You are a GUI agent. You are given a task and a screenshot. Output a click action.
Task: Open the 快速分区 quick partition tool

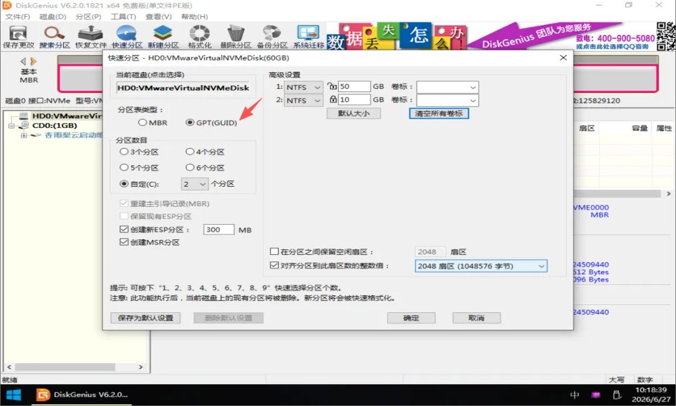click(x=127, y=37)
